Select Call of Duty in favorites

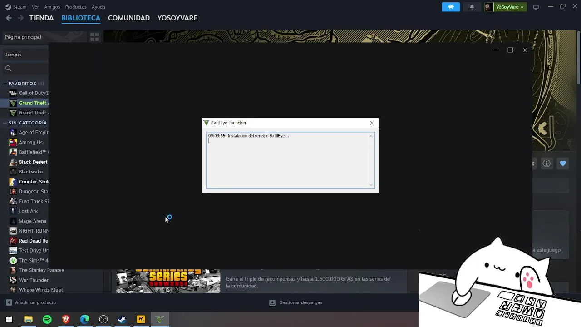(34, 93)
